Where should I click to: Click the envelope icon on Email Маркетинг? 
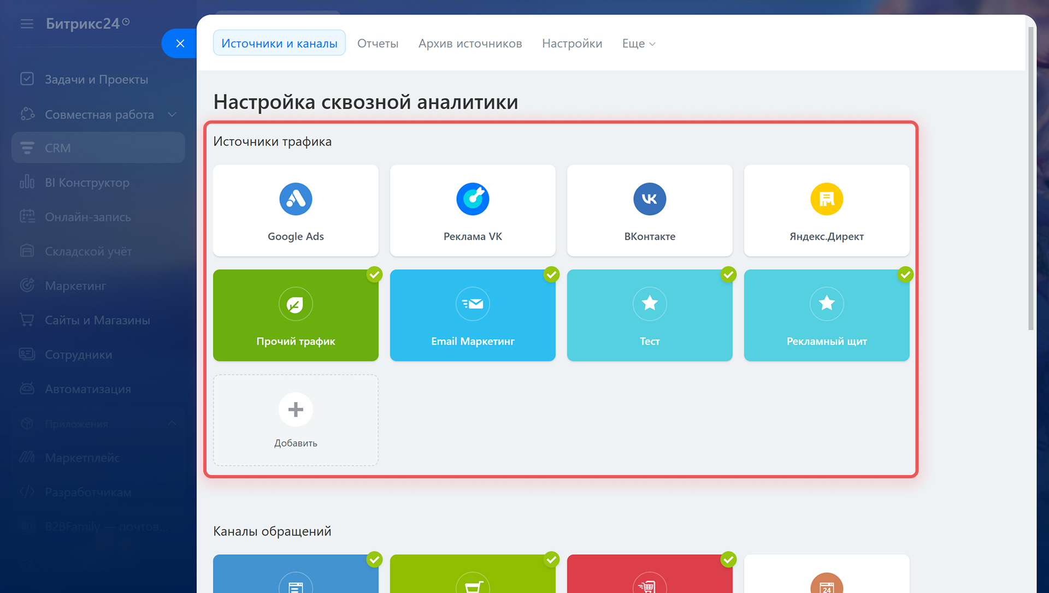pyautogui.click(x=473, y=304)
